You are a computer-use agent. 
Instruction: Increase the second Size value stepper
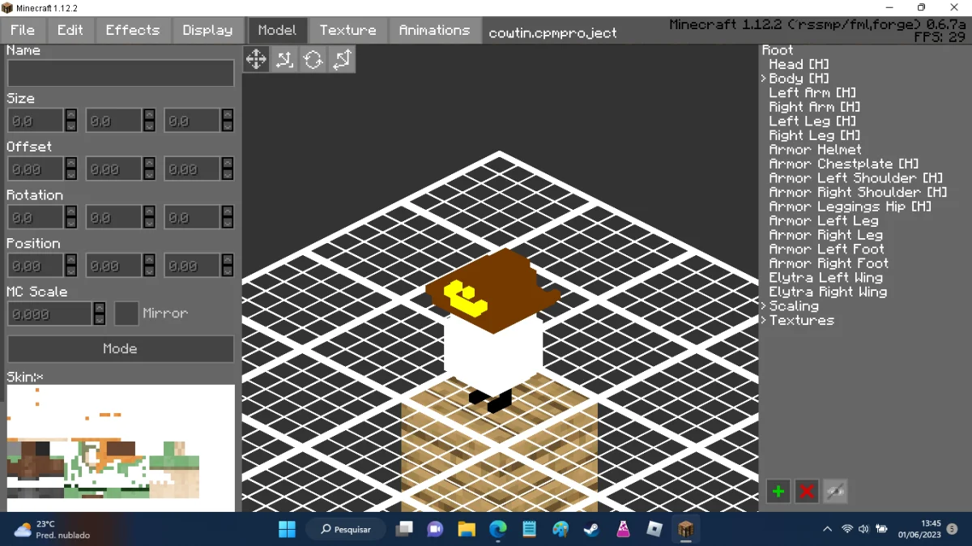click(149, 115)
